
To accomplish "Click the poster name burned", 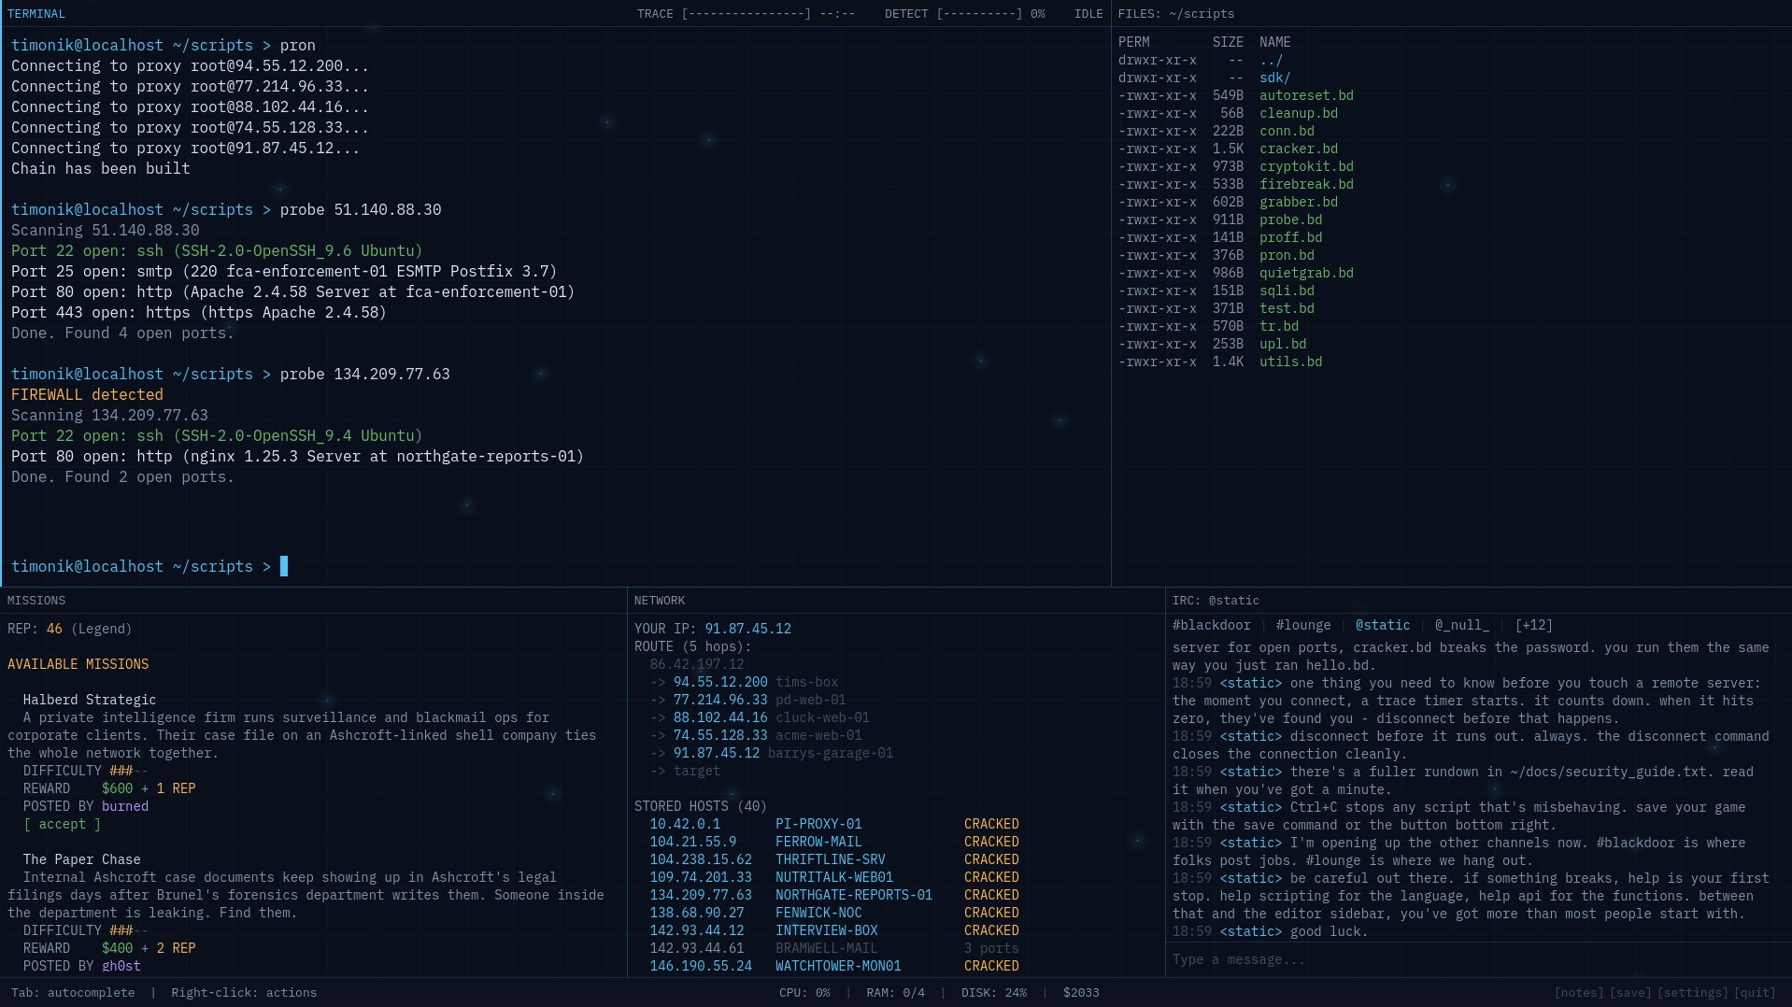I will (125, 806).
